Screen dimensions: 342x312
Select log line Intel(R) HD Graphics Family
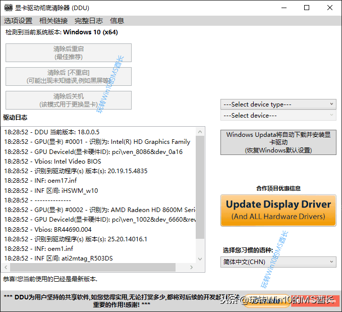[97, 142]
